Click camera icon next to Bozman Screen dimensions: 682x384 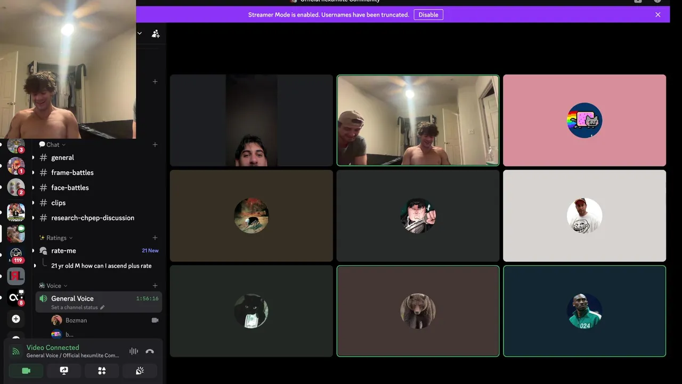click(155, 320)
